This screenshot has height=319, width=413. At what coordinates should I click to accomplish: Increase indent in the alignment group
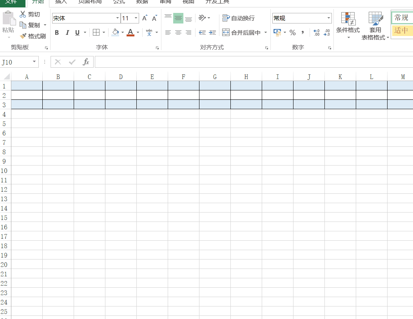[212, 32]
